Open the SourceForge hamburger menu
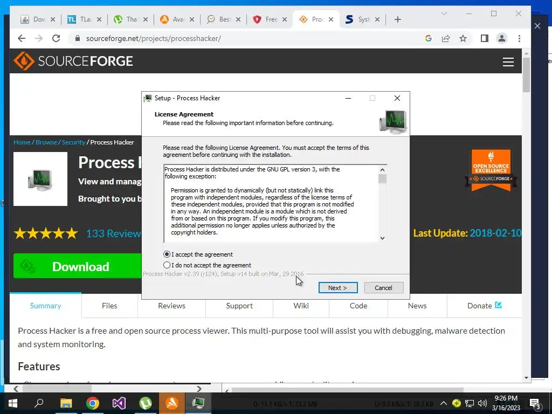The image size is (552, 414). click(x=508, y=62)
